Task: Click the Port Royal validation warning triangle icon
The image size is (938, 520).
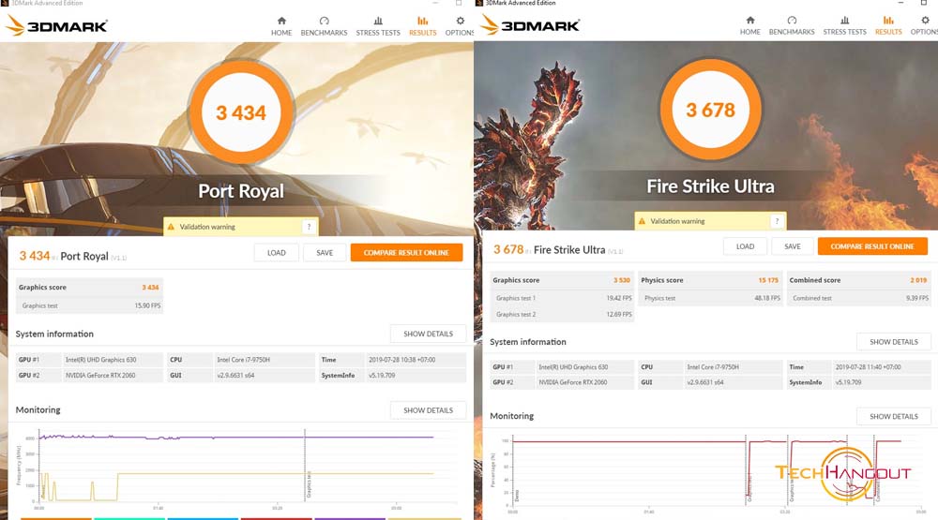Action: tap(171, 227)
